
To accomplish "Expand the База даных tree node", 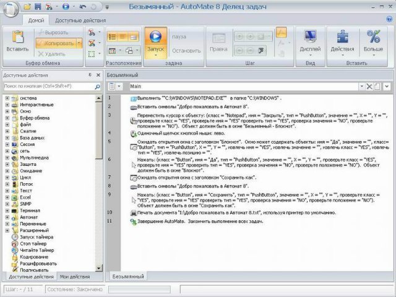I will point(7,138).
